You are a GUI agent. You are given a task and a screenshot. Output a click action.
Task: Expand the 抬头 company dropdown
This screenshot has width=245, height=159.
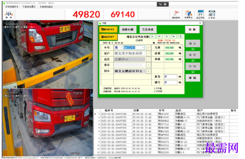[x=144, y=71]
